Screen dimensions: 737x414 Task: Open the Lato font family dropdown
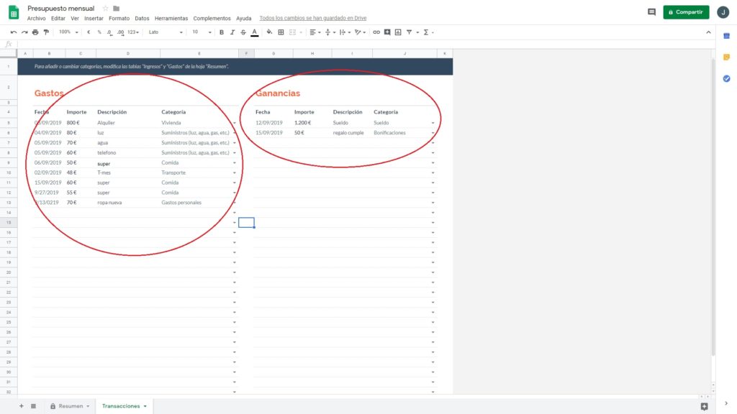[165, 32]
